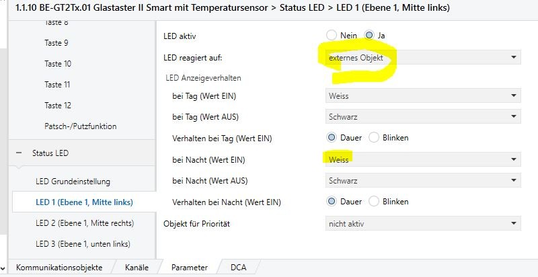Open 'bei Nacht (Wert EIN)' dropdown

422,159
